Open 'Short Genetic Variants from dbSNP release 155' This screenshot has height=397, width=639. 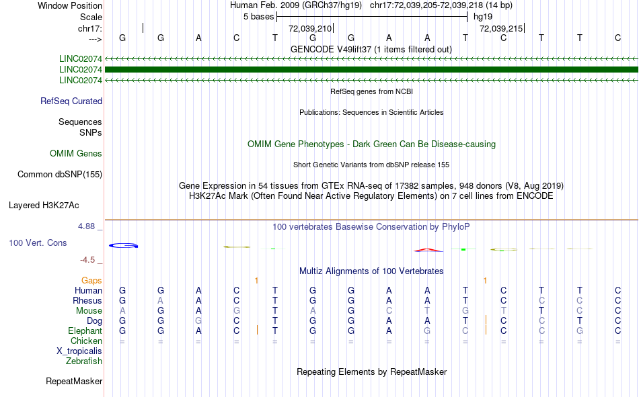(x=371, y=165)
